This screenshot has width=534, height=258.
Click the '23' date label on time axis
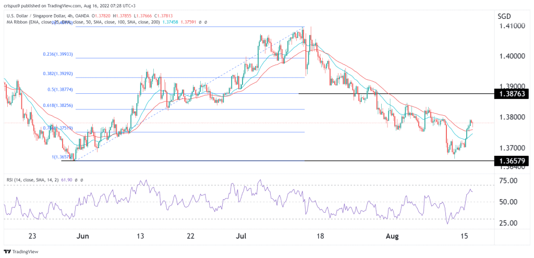click(x=32, y=236)
